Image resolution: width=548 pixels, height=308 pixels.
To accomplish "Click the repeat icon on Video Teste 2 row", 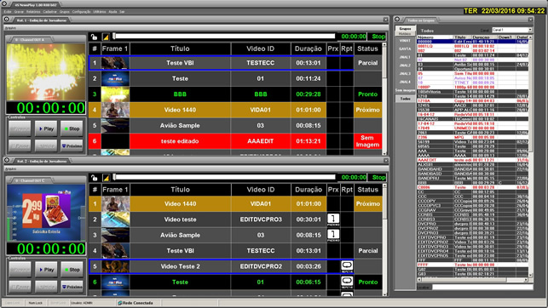I will coord(347,266).
